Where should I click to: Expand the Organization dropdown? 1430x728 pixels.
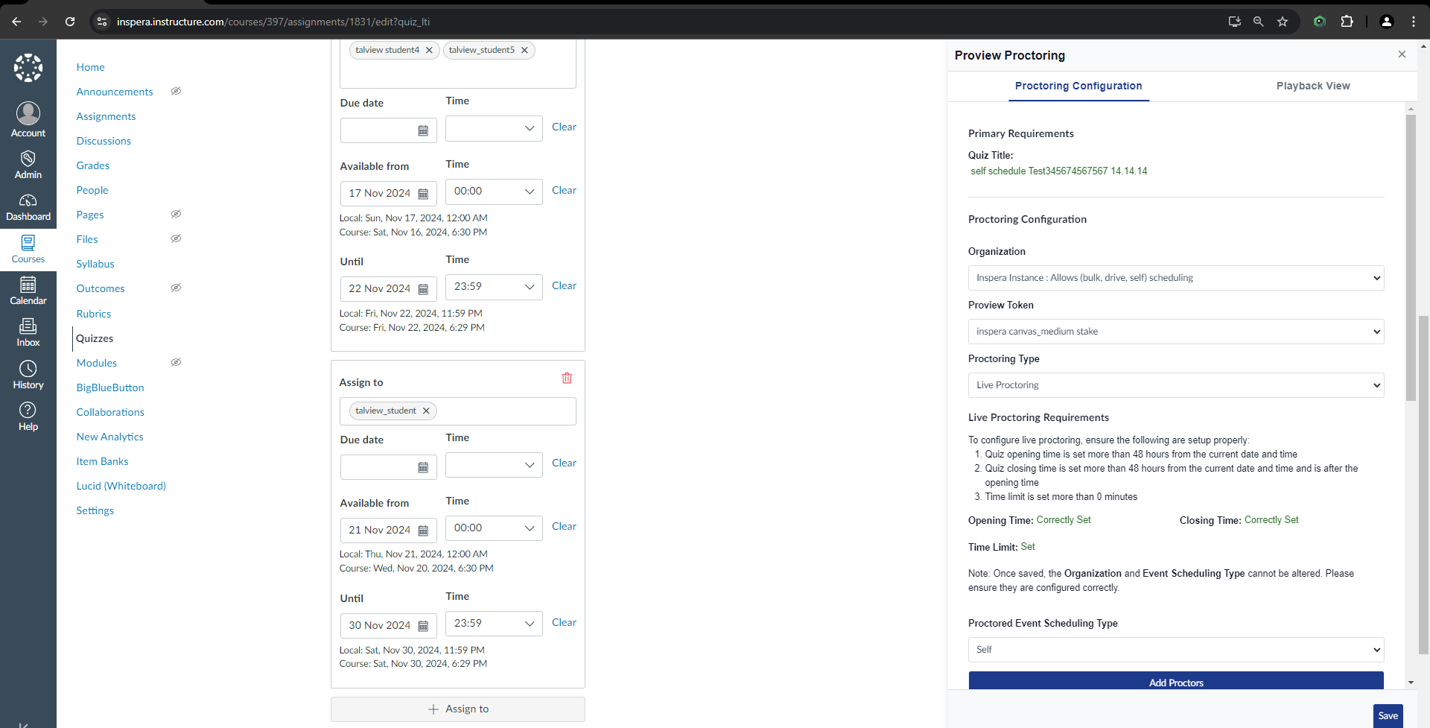1176,278
